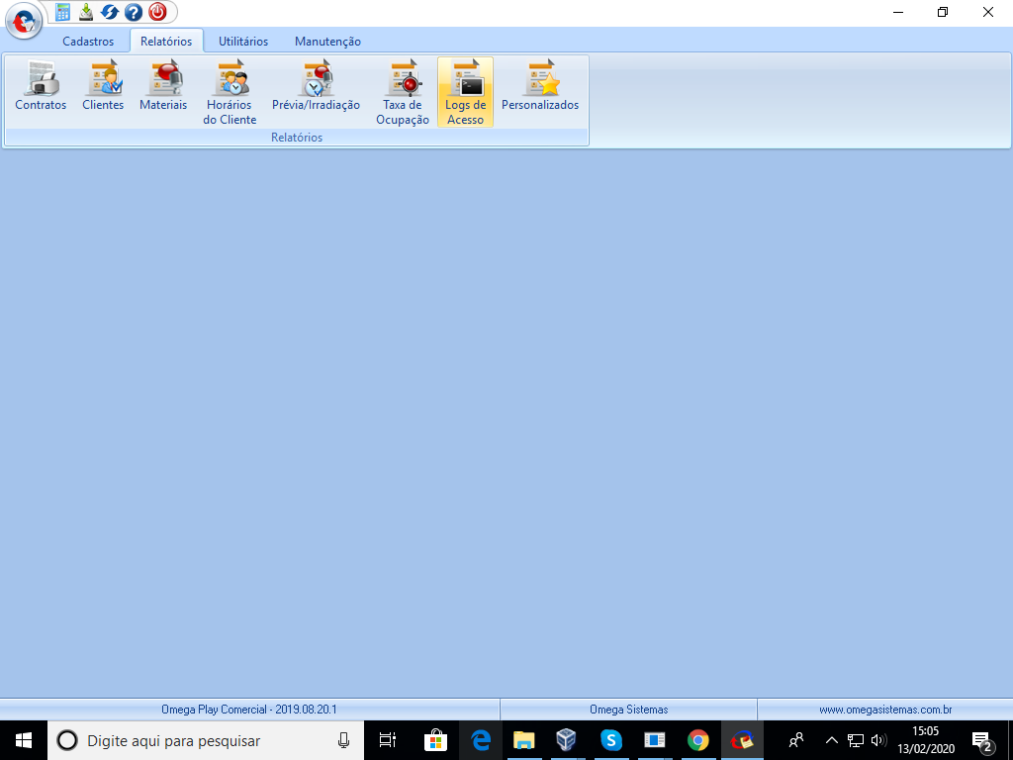The image size is (1013, 760).
Task: Switch to the Cadastros tab
Action: click(88, 42)
